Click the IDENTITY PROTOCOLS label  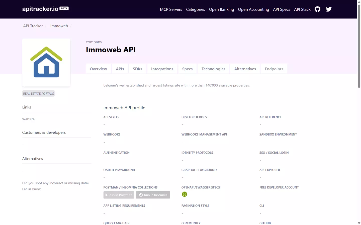click(197, 152)
